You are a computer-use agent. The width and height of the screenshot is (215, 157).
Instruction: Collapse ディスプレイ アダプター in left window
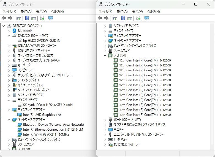(9, 110)
